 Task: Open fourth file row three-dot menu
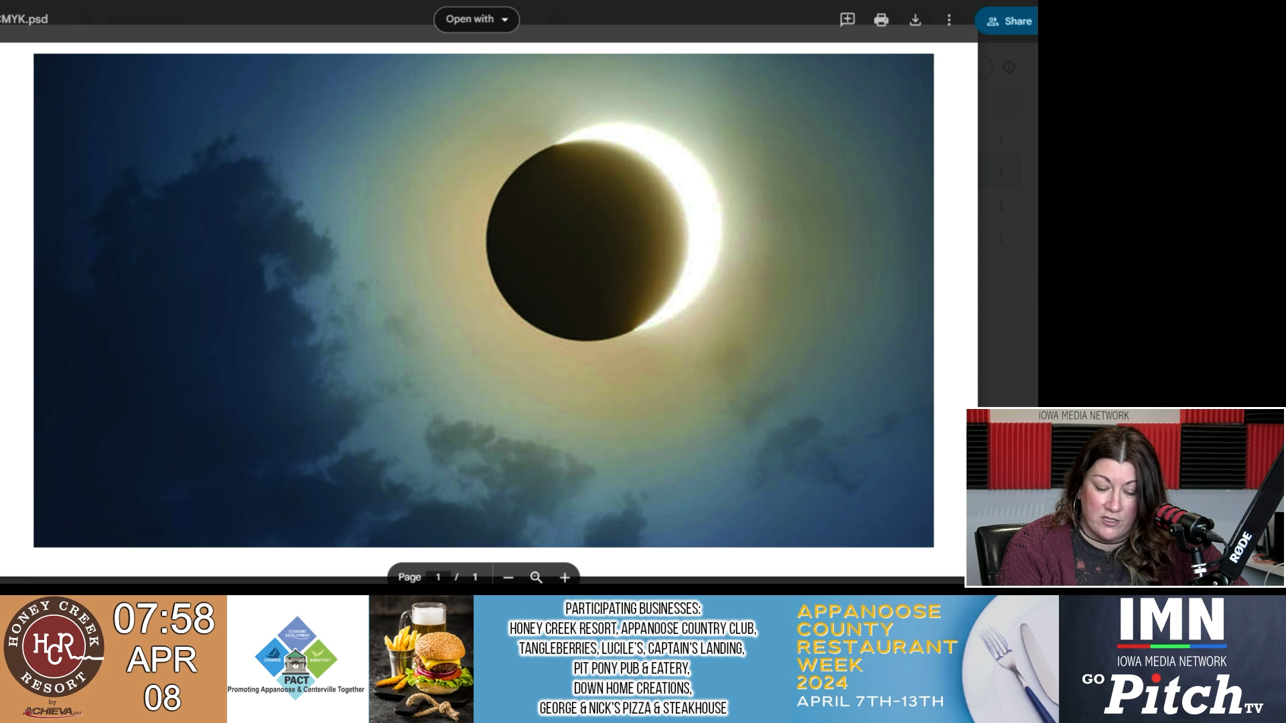point(1001,239)
